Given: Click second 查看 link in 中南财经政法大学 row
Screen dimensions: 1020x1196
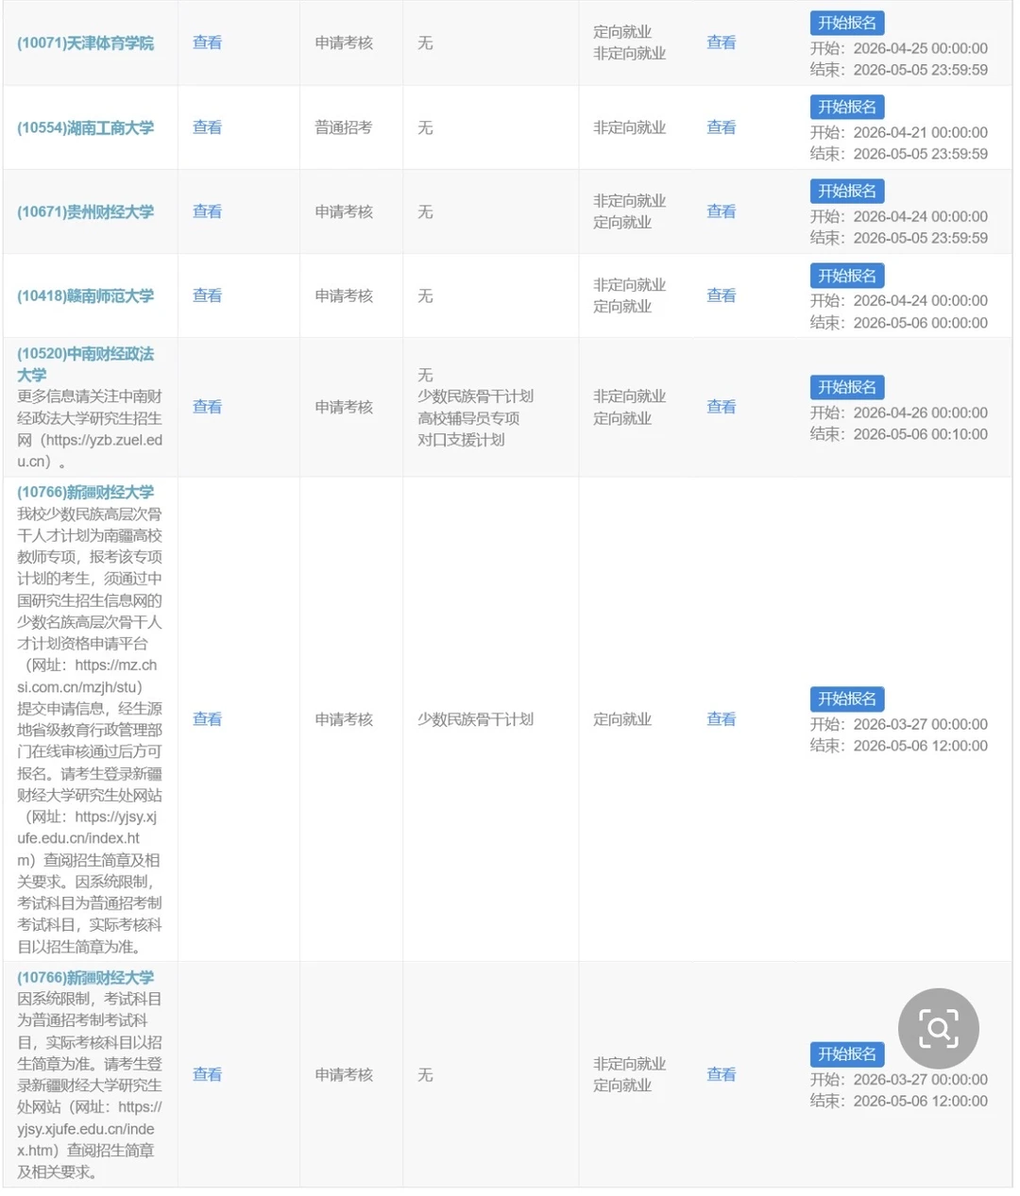Looking at the screenshot, I should click(x=721, y=407).
